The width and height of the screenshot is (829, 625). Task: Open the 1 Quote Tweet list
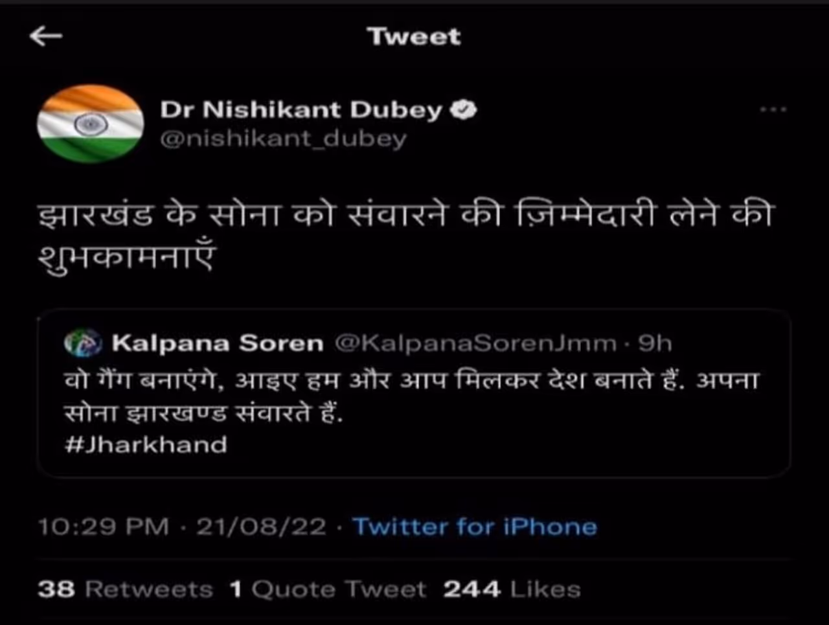pos(328,589)
